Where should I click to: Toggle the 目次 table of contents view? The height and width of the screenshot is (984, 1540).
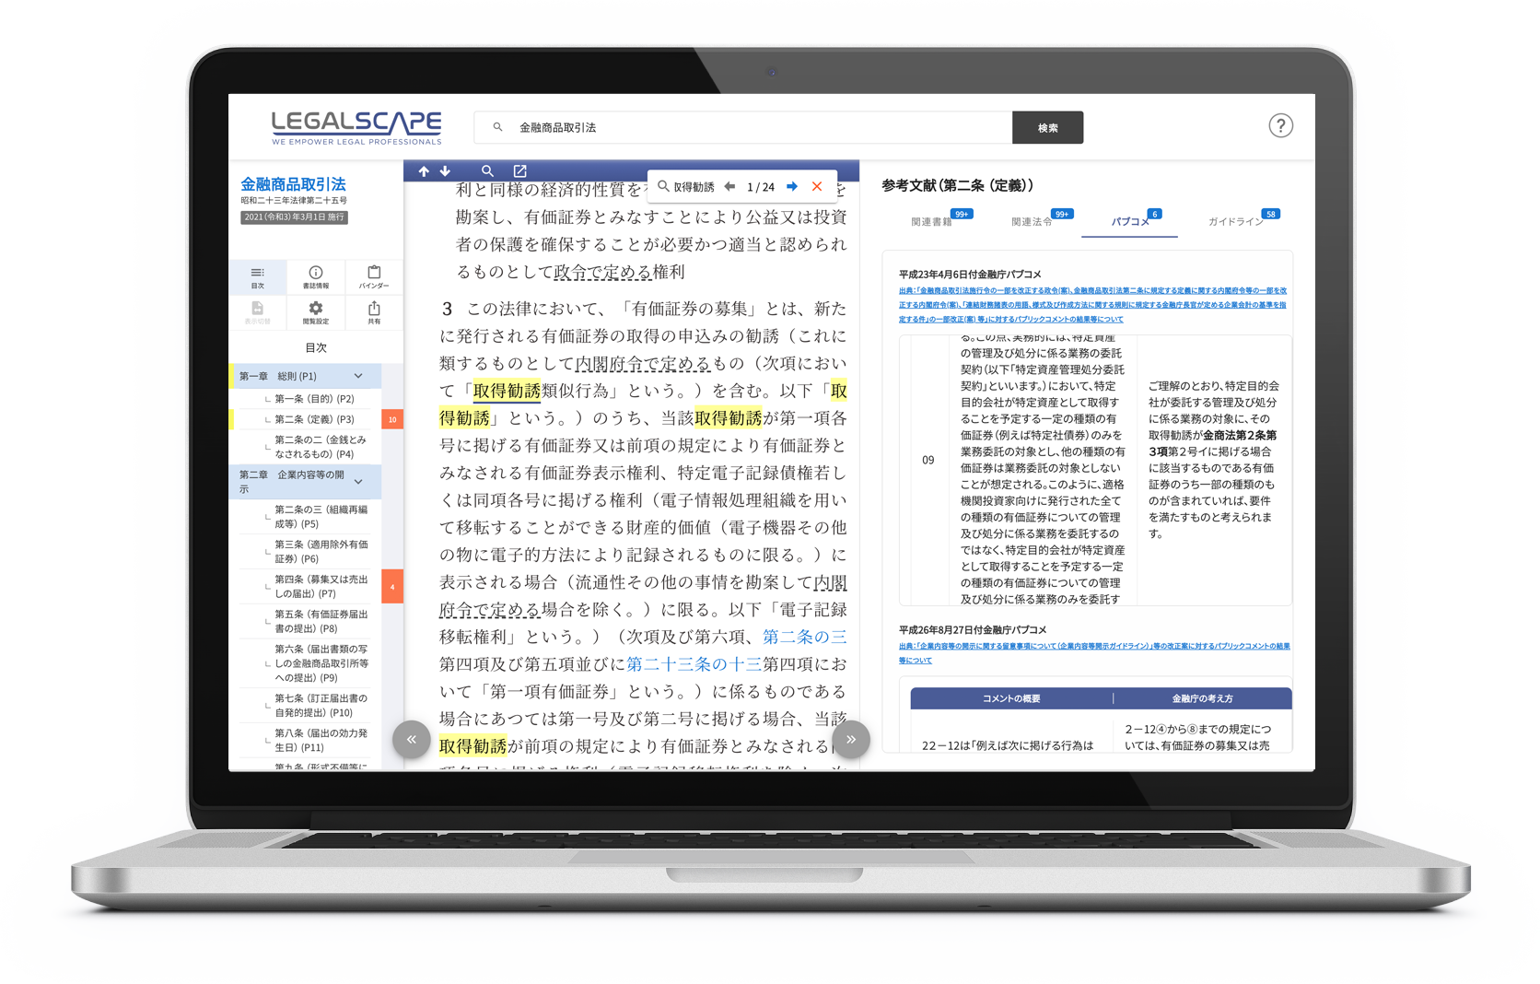257,276
